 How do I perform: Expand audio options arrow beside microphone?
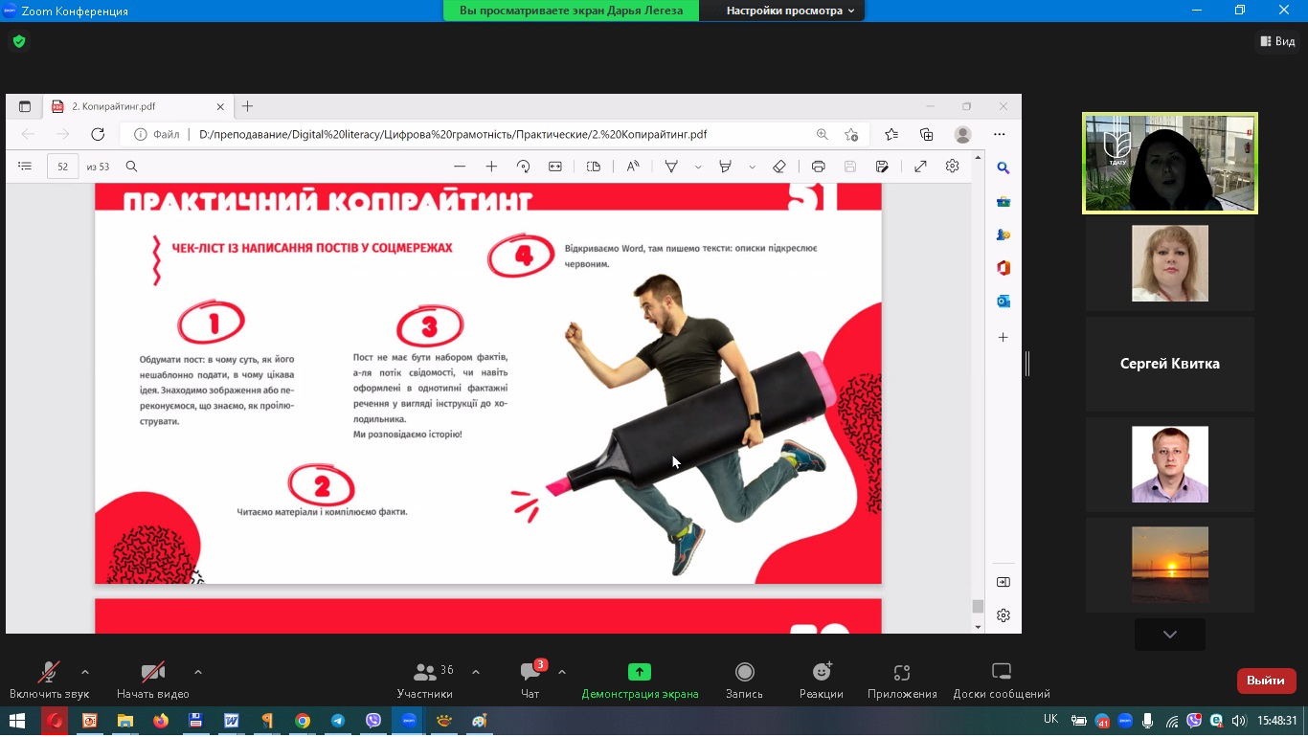85,672
